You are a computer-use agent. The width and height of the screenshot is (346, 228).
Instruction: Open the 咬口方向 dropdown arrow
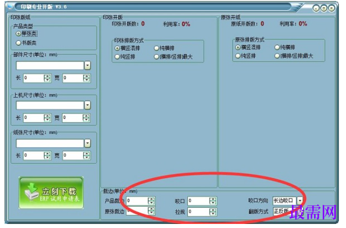tap(300, 201)
